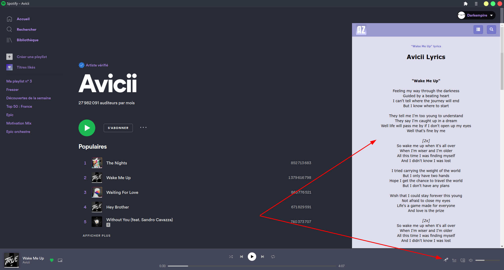Unlike Wake Me Up with the green heart

pos(52,260)
